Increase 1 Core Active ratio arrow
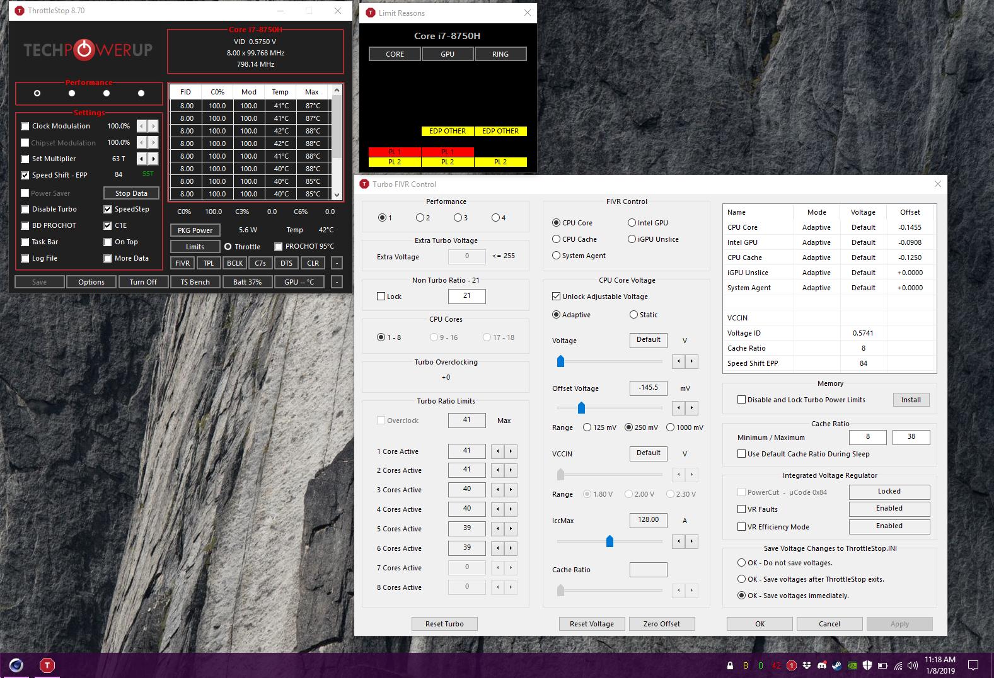Image resolution: width=994 pixels, height=678 pixels. (511, 451)
